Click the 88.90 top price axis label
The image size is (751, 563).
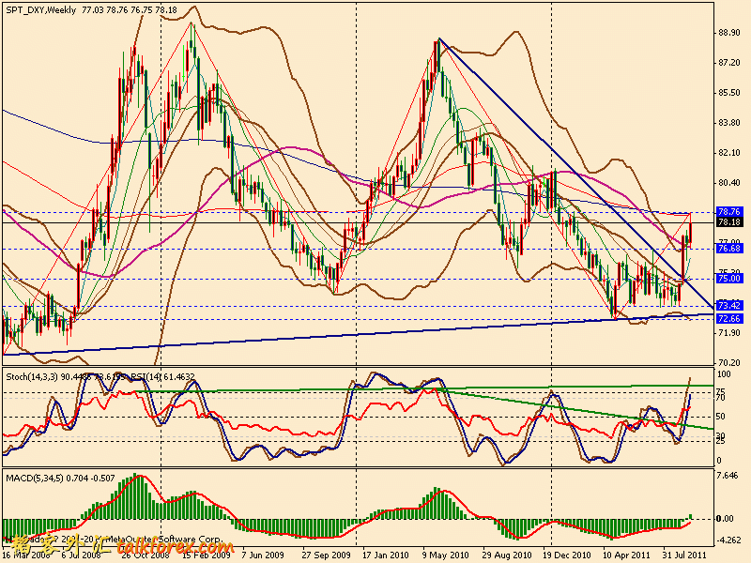pyautogui.click(x=729, y=32)
